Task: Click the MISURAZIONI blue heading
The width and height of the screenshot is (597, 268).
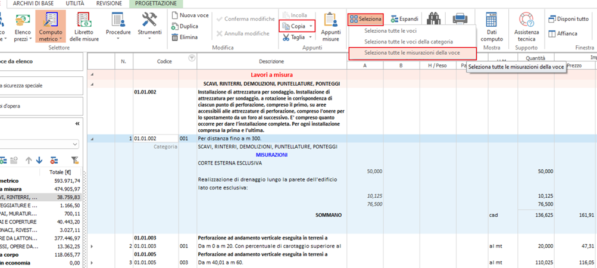Action: [x=271, y=155]
